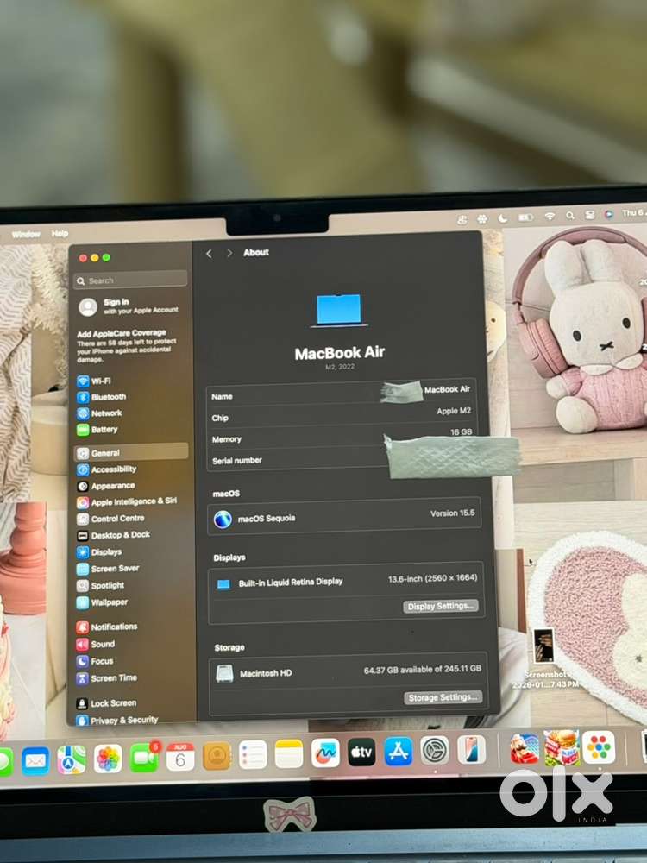Open Reminders from the Dock

253,754
